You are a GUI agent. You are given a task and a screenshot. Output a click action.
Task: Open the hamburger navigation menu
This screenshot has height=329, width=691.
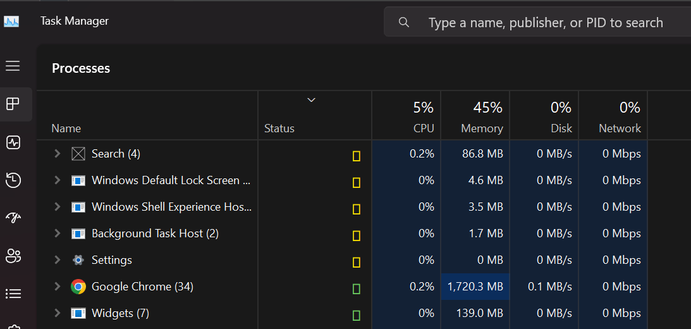[13, 66]
